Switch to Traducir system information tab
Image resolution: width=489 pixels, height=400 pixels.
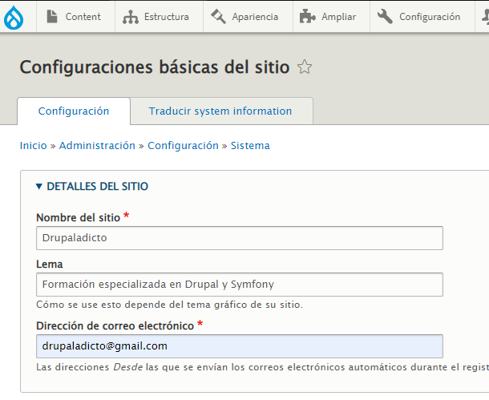click(220, 111)
